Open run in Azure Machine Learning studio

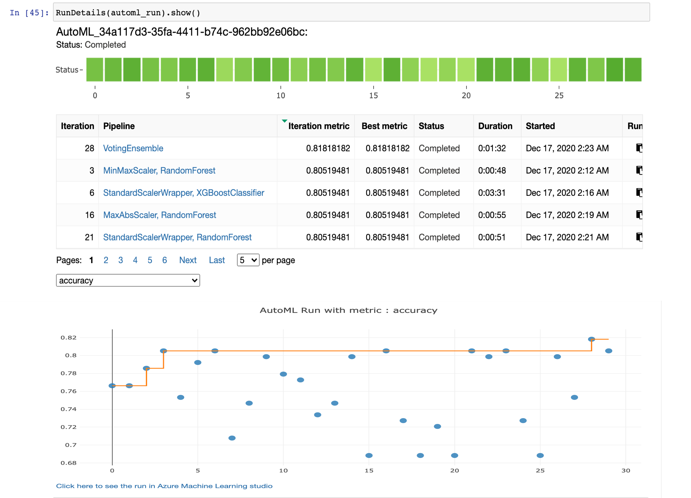164,486
